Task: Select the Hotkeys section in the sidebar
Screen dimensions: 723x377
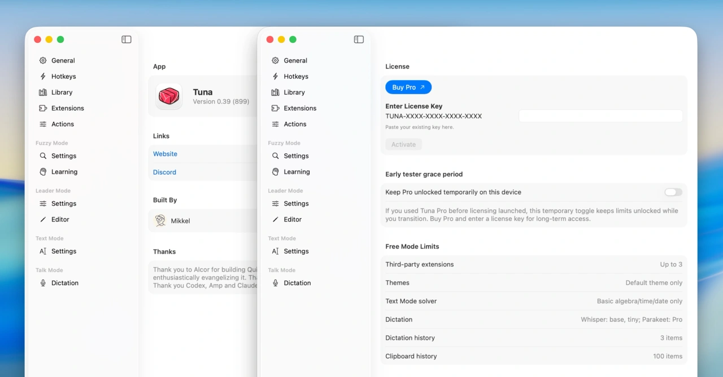Action: pos(296,76)
